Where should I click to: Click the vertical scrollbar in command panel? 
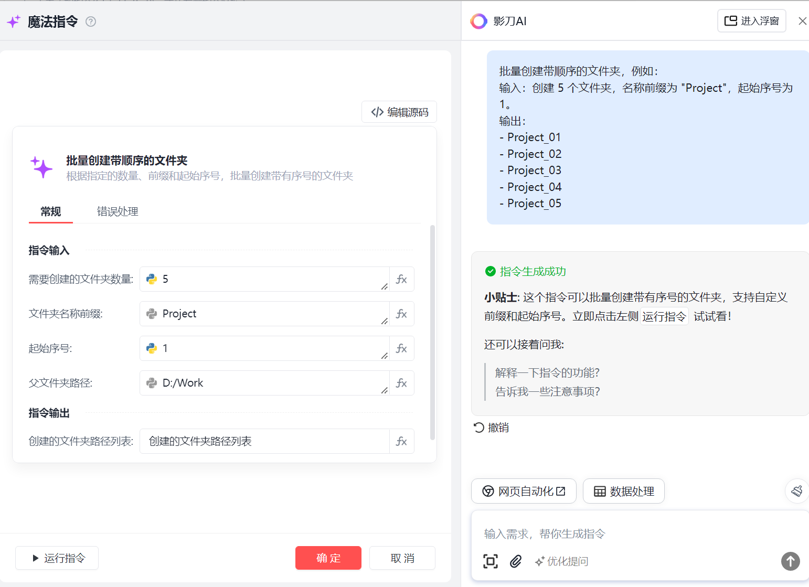pyautogui.click(x=432, y=332)
